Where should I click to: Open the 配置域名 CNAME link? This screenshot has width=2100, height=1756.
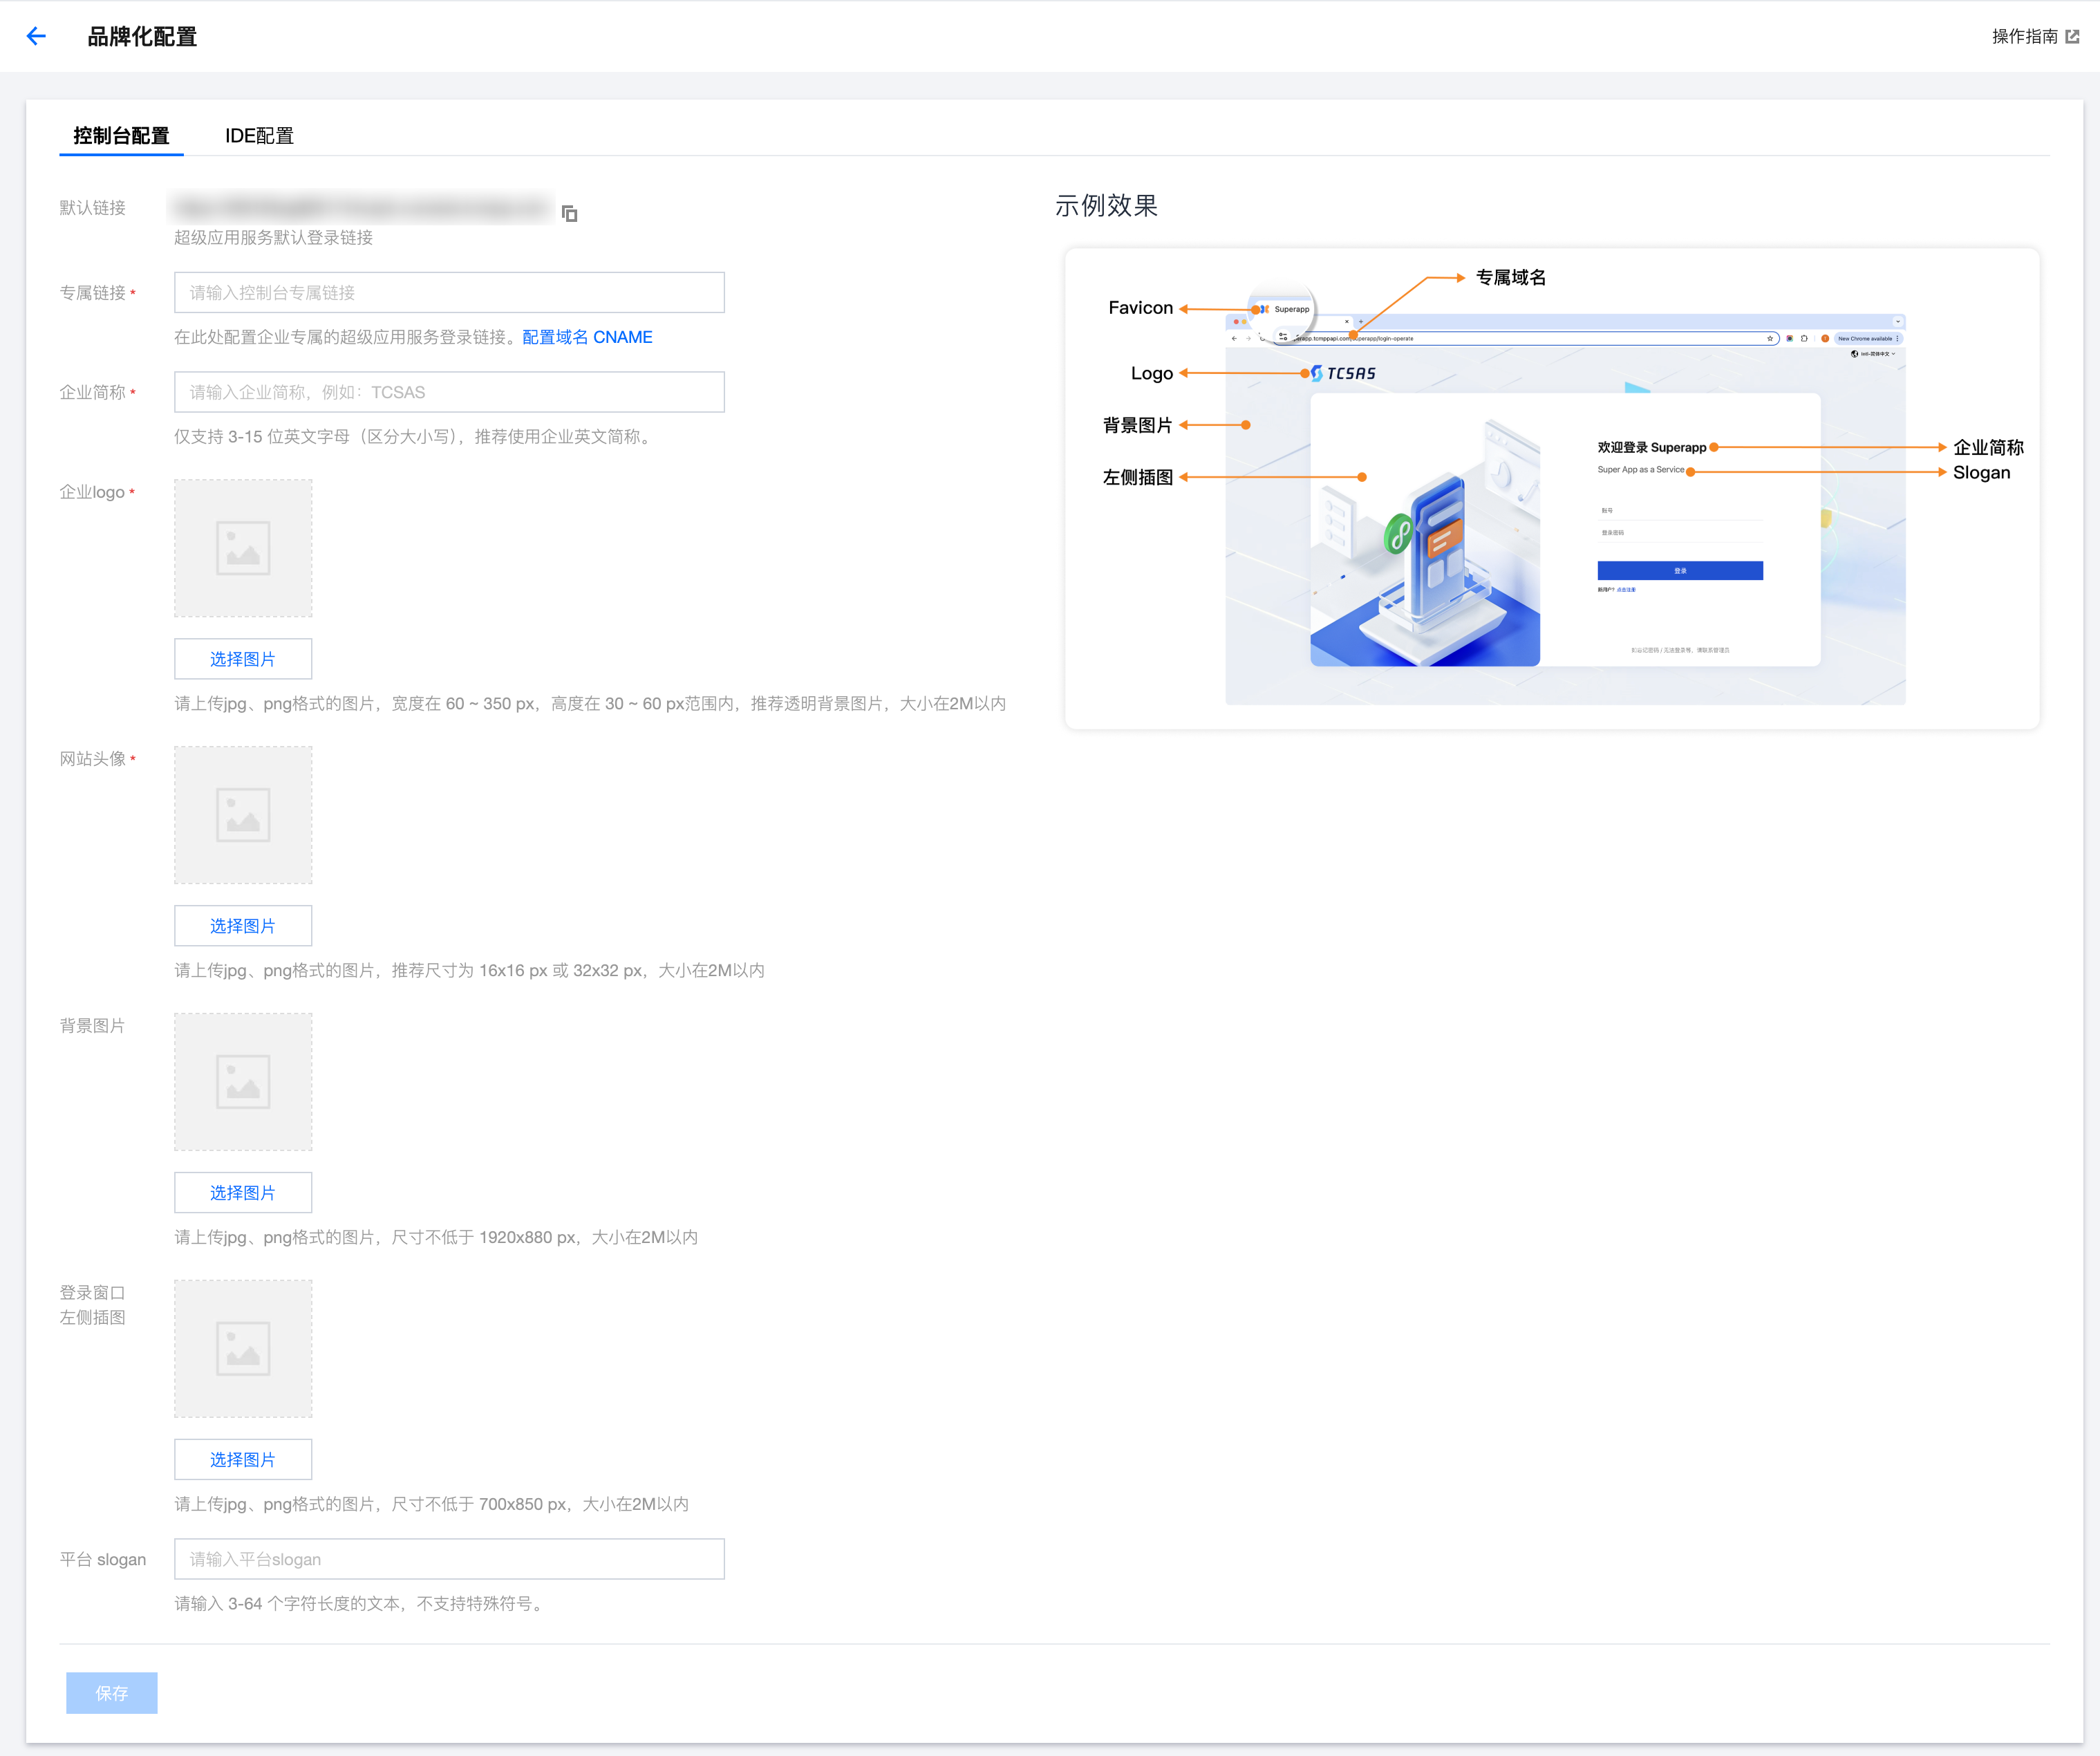coord(587,337)
